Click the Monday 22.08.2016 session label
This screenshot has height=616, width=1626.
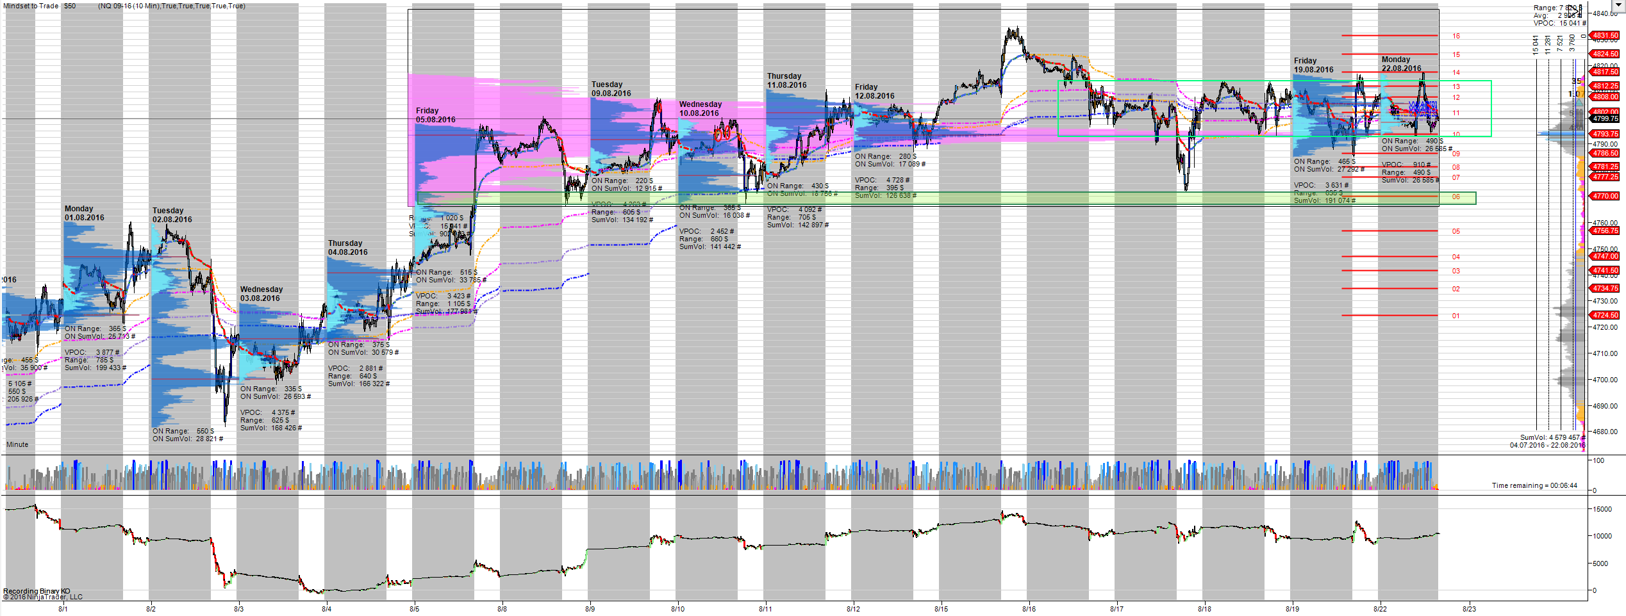pos(1401,64)
